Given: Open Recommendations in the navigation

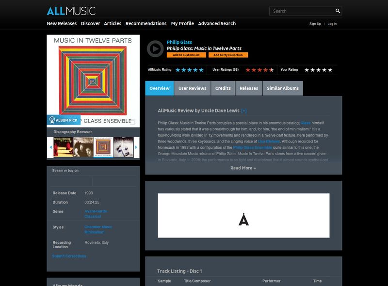Looking at the screenshot, I should click(146, 23).
